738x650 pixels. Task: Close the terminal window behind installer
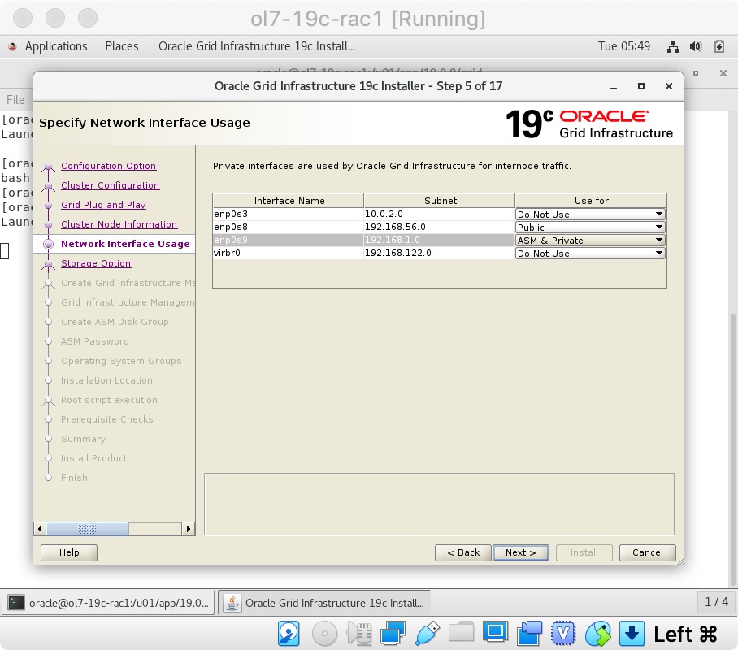723,73
